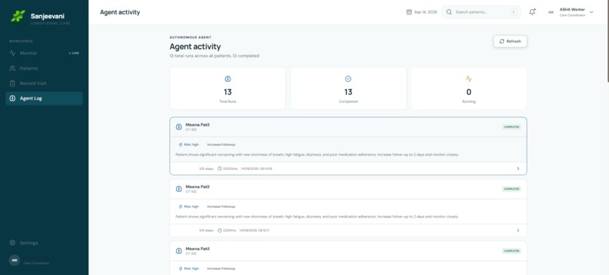Click the risk icon on the 08:13 run
The width and height of the screenshot is (609, 275).
[181, 207]
